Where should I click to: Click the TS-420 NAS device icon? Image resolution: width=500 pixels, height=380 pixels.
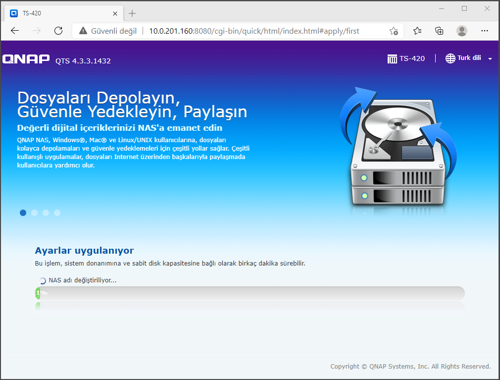tap(392, 58)
